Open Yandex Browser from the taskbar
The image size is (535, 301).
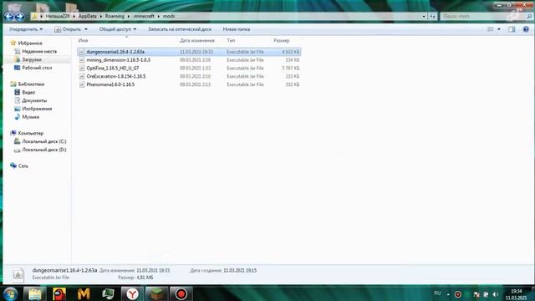pos(132,293)
